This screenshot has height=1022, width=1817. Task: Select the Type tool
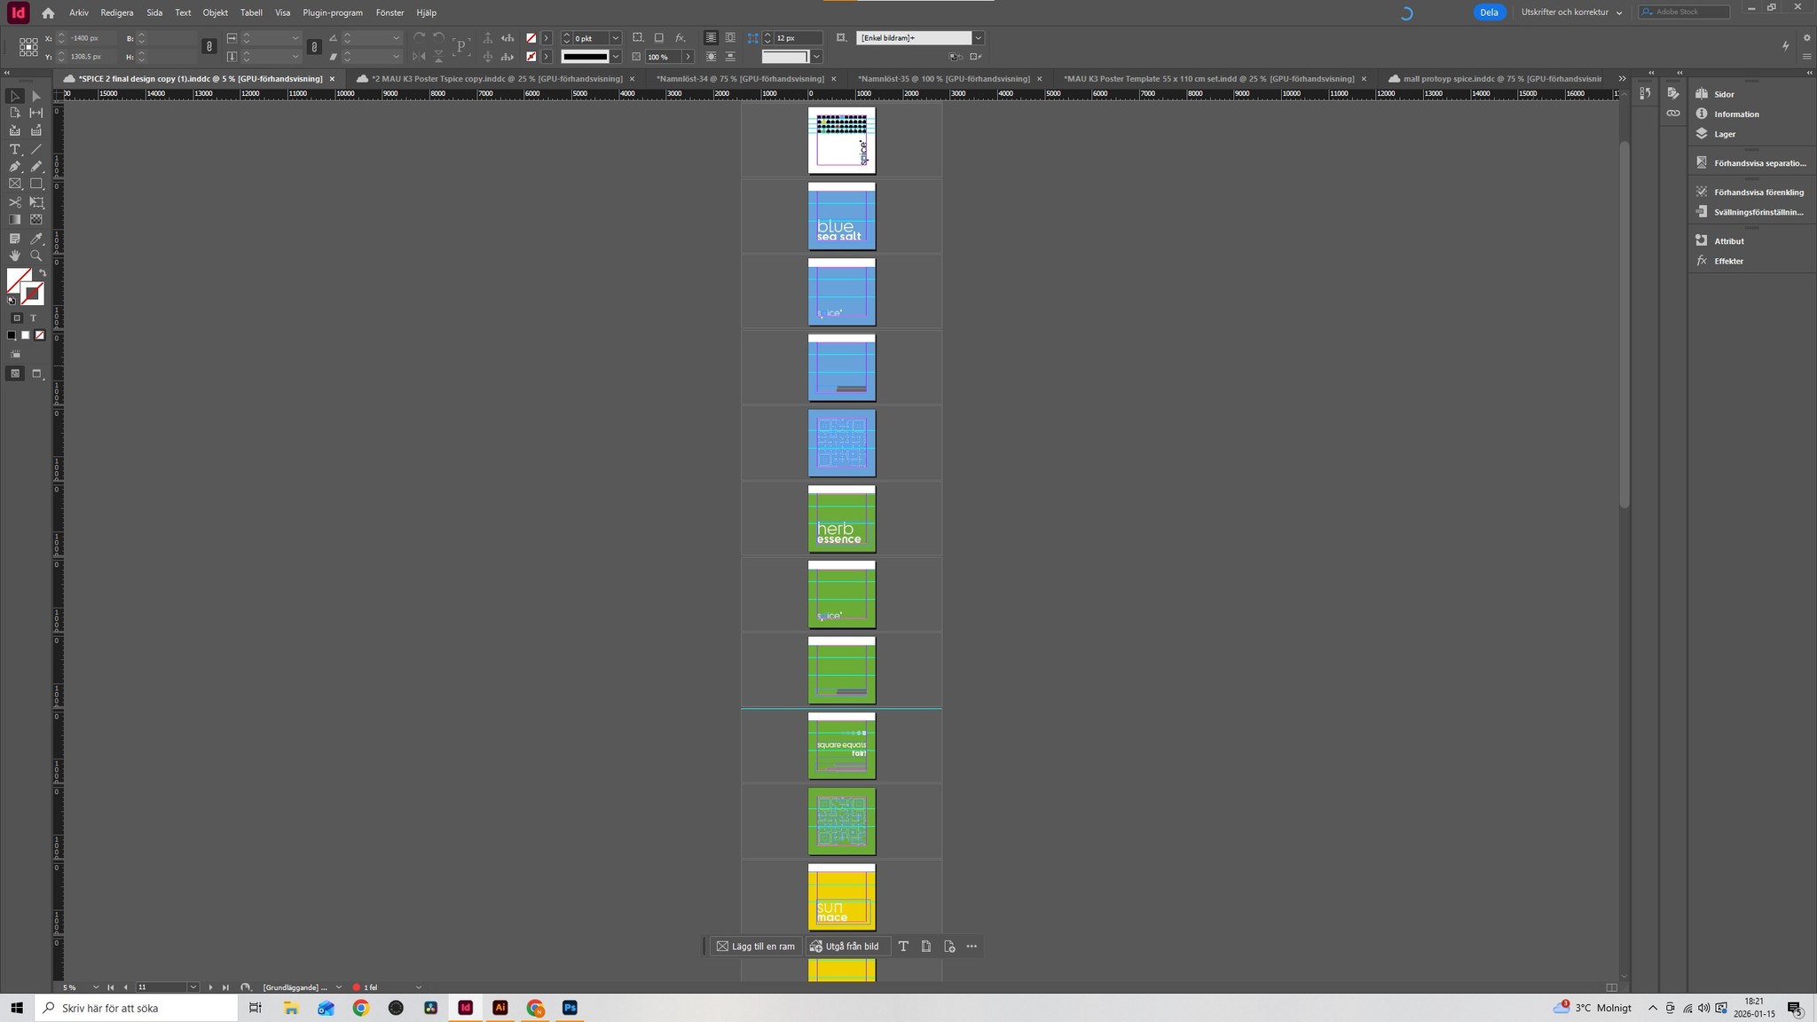[x=14, y=149]
